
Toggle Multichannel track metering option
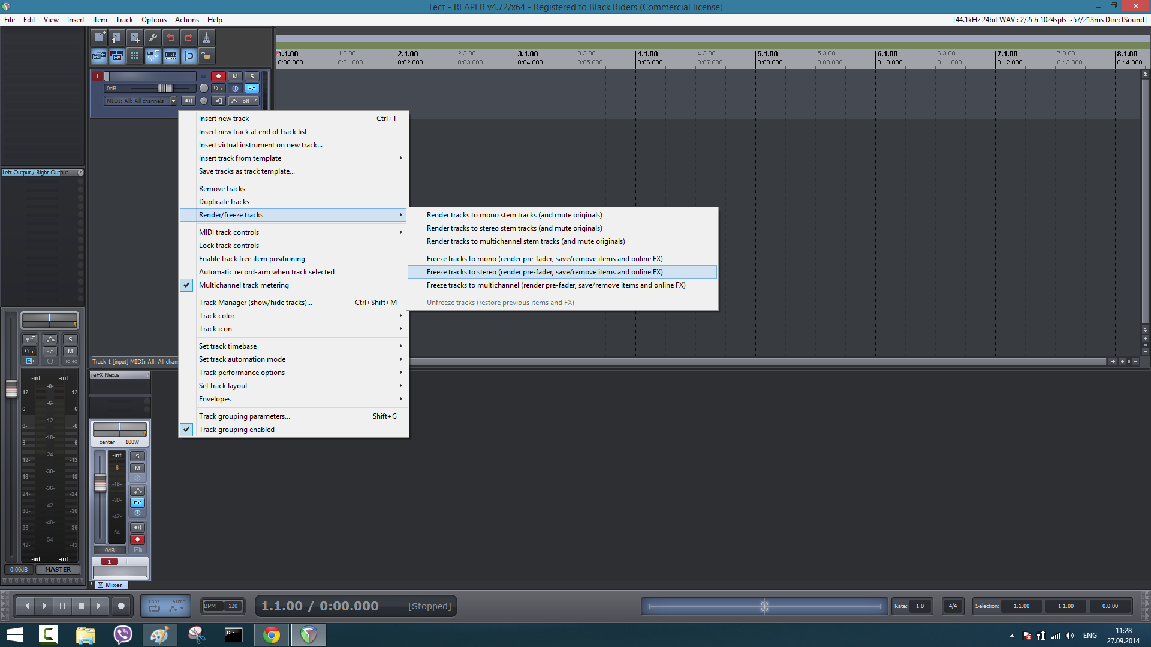pos(243,285)
